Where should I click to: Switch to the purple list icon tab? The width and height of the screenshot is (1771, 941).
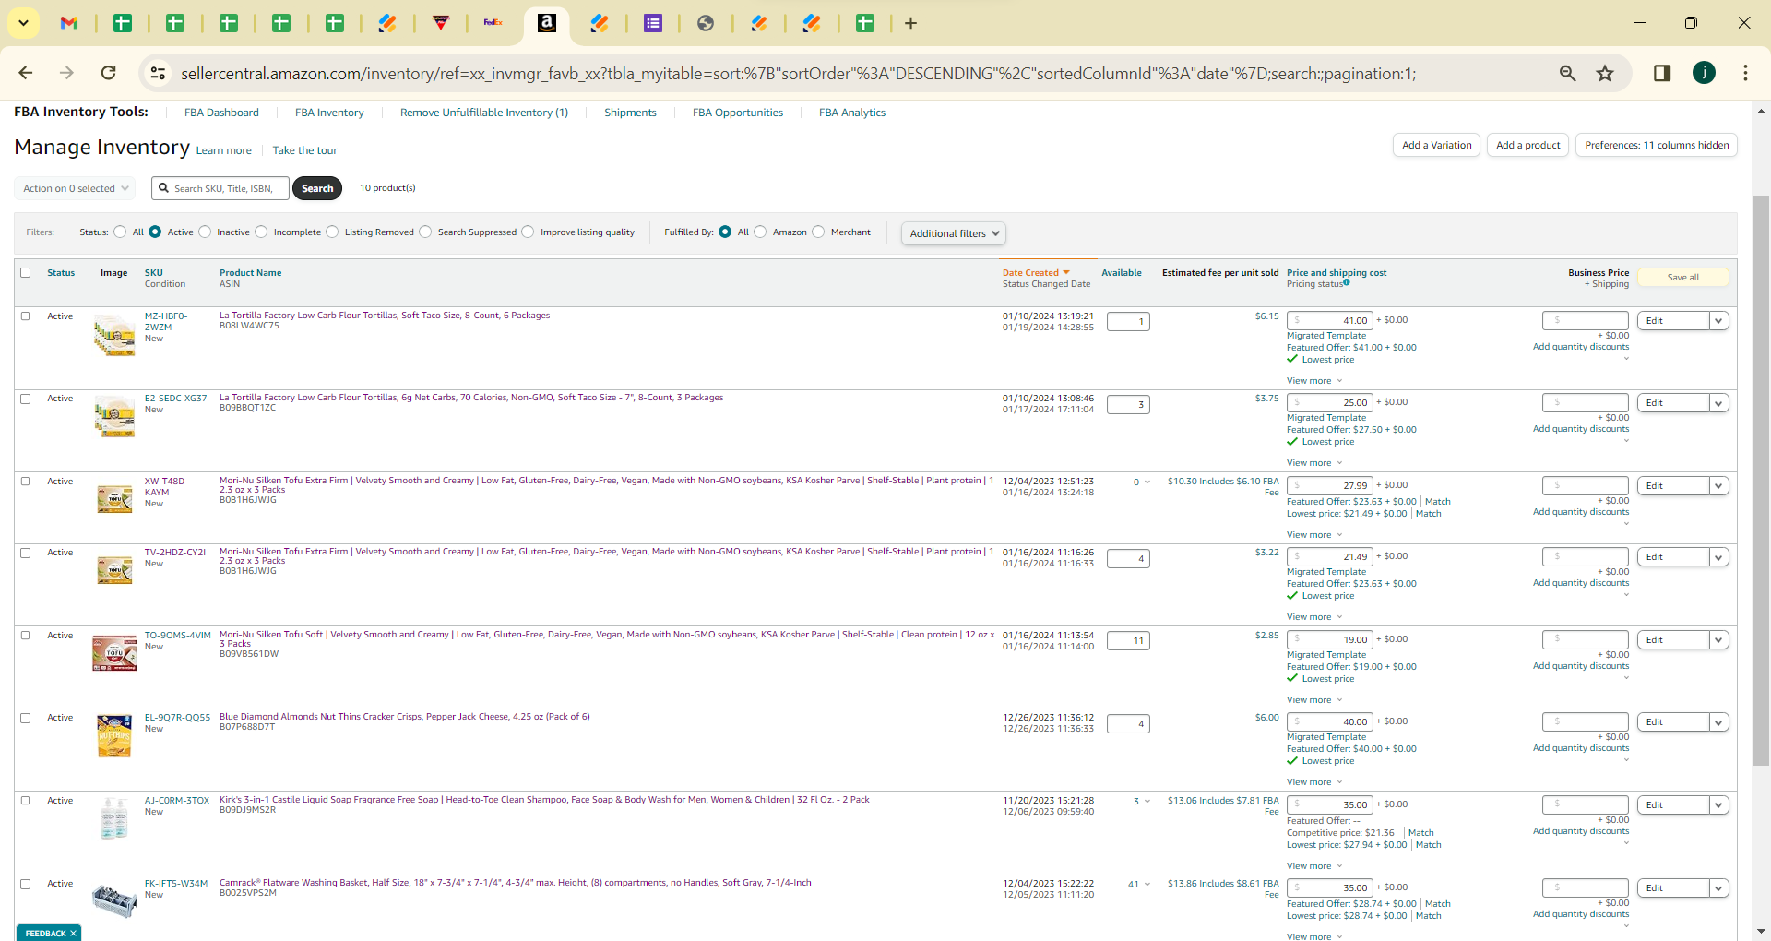[x=653, y=23]
